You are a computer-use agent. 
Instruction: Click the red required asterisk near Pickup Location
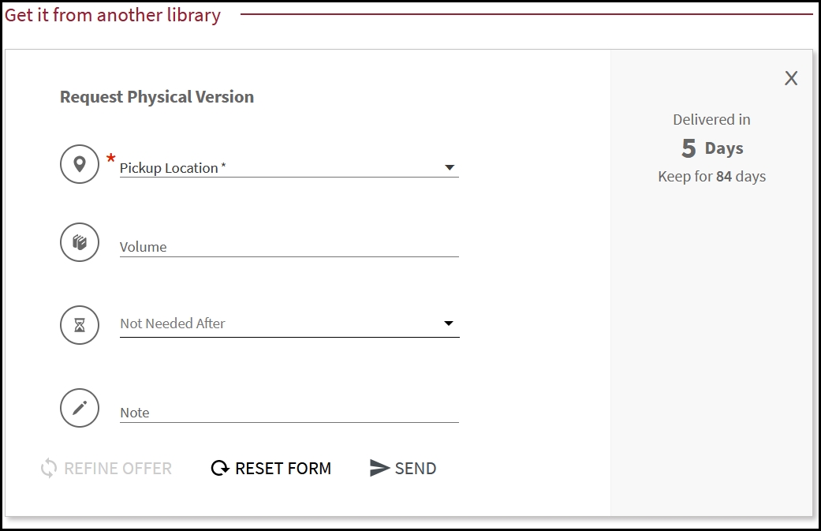coord(110,155)
